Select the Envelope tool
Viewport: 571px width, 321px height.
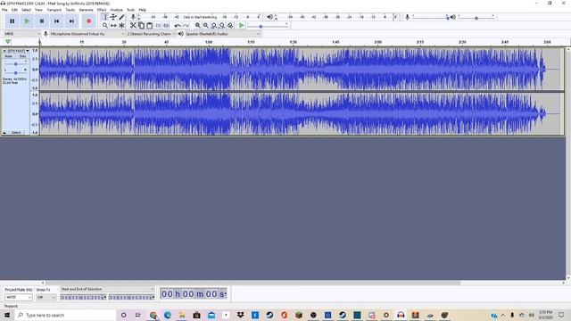[113, 17]
